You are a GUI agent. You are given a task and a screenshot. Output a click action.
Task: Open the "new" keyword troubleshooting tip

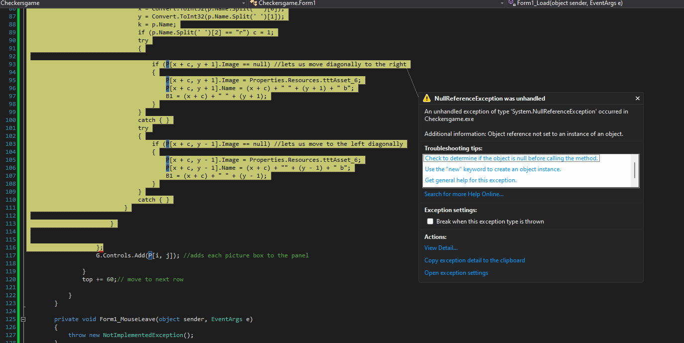[x=493, y=169]
